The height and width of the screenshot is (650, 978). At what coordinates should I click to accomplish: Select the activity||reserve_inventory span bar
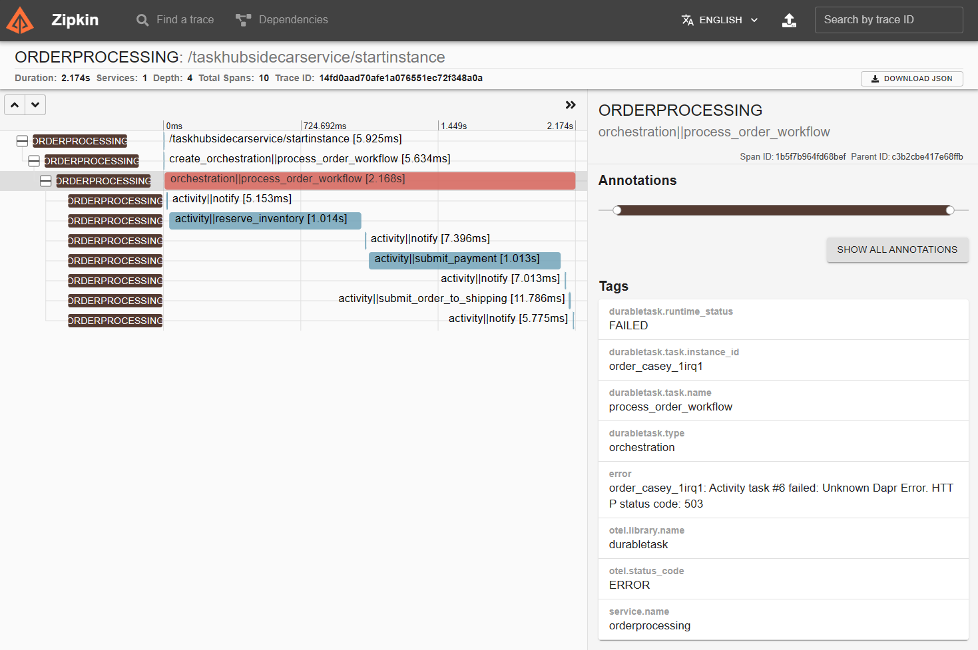pos(265,220)
